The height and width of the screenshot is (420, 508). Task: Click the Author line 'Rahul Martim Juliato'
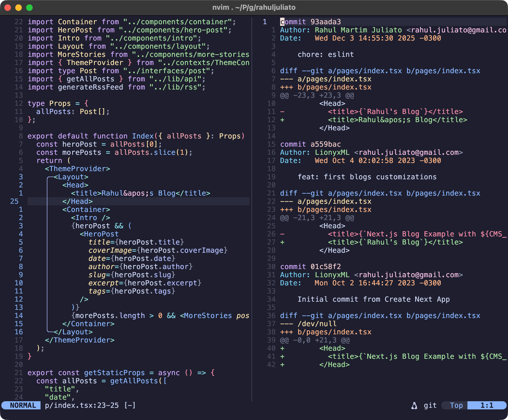(x=393, y=30)
